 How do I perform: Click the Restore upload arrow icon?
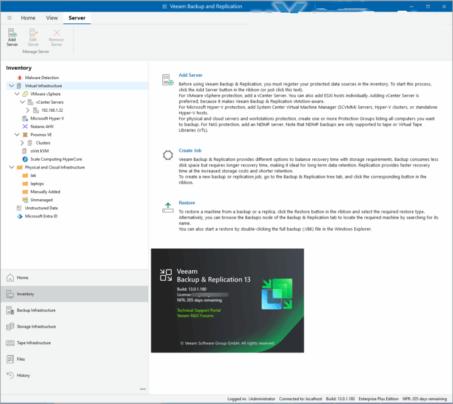pyautogui.click(x=168, y=207)
